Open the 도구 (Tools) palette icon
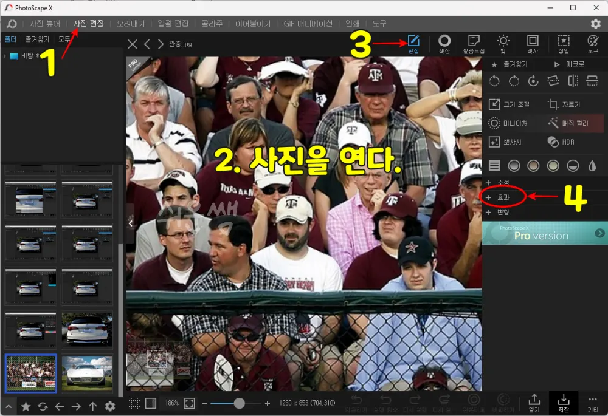Image resolution: width=608 pixels, height=416 pixels. click(593, 44)
